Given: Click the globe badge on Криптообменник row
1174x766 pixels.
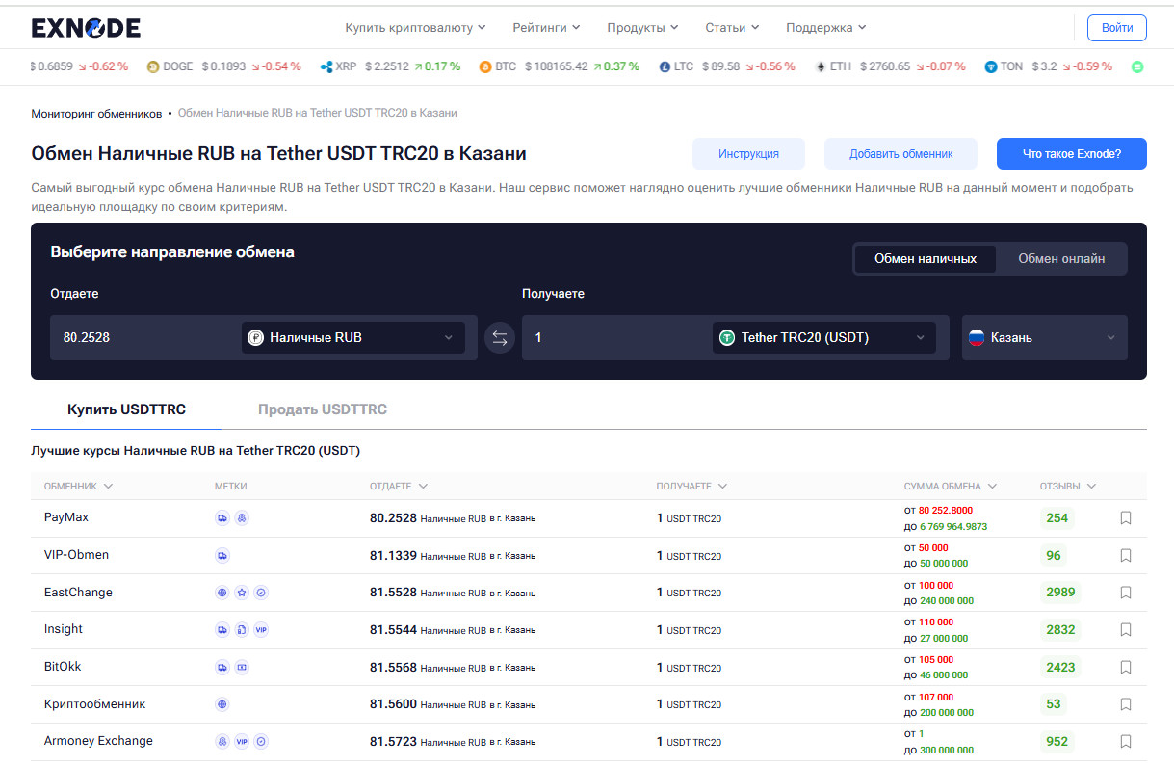Looking at the screenshot, I should point(222,705).
